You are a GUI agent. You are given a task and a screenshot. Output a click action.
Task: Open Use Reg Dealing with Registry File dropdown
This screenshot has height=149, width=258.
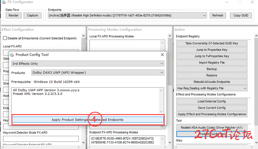coord(212,88)
